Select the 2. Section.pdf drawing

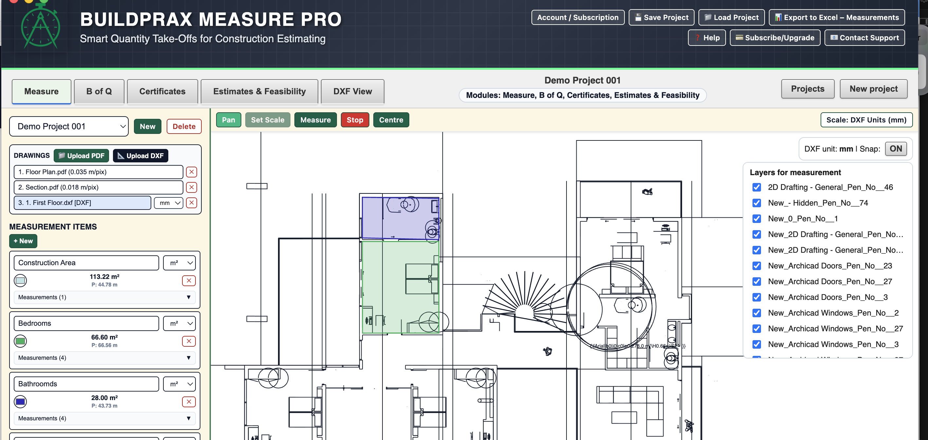point(98,187)
